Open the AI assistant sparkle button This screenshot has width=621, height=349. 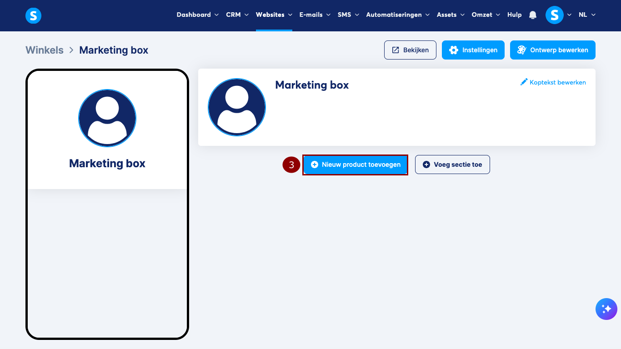(606, 309)
